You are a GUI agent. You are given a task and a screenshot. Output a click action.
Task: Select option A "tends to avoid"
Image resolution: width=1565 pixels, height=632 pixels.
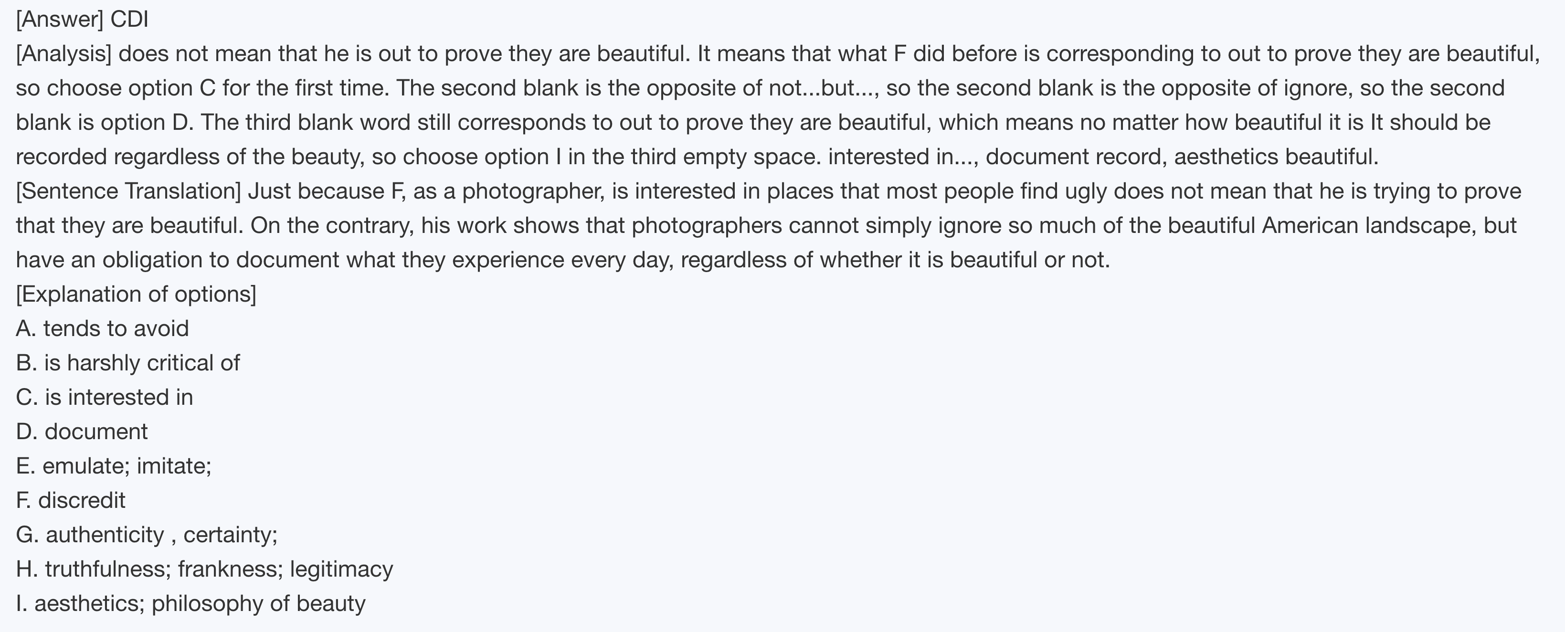point(102,329)
